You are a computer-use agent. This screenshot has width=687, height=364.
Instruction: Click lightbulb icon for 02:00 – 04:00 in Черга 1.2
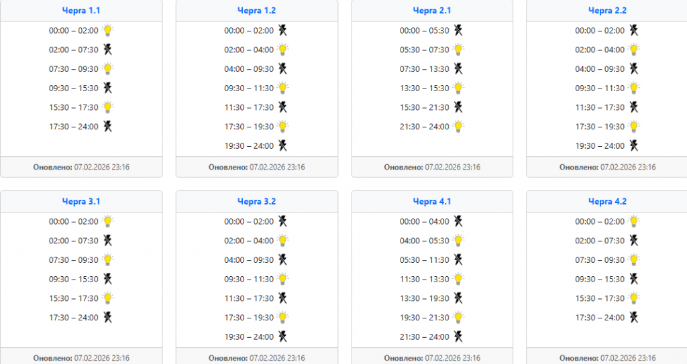tap(283, 50)
